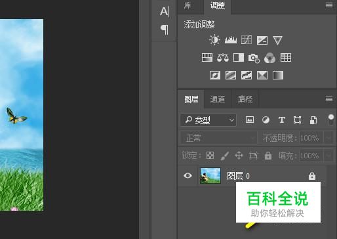The width and height of the screenshot is (337, 239).
Task: Lock layer position
Action: click(239, 156)
